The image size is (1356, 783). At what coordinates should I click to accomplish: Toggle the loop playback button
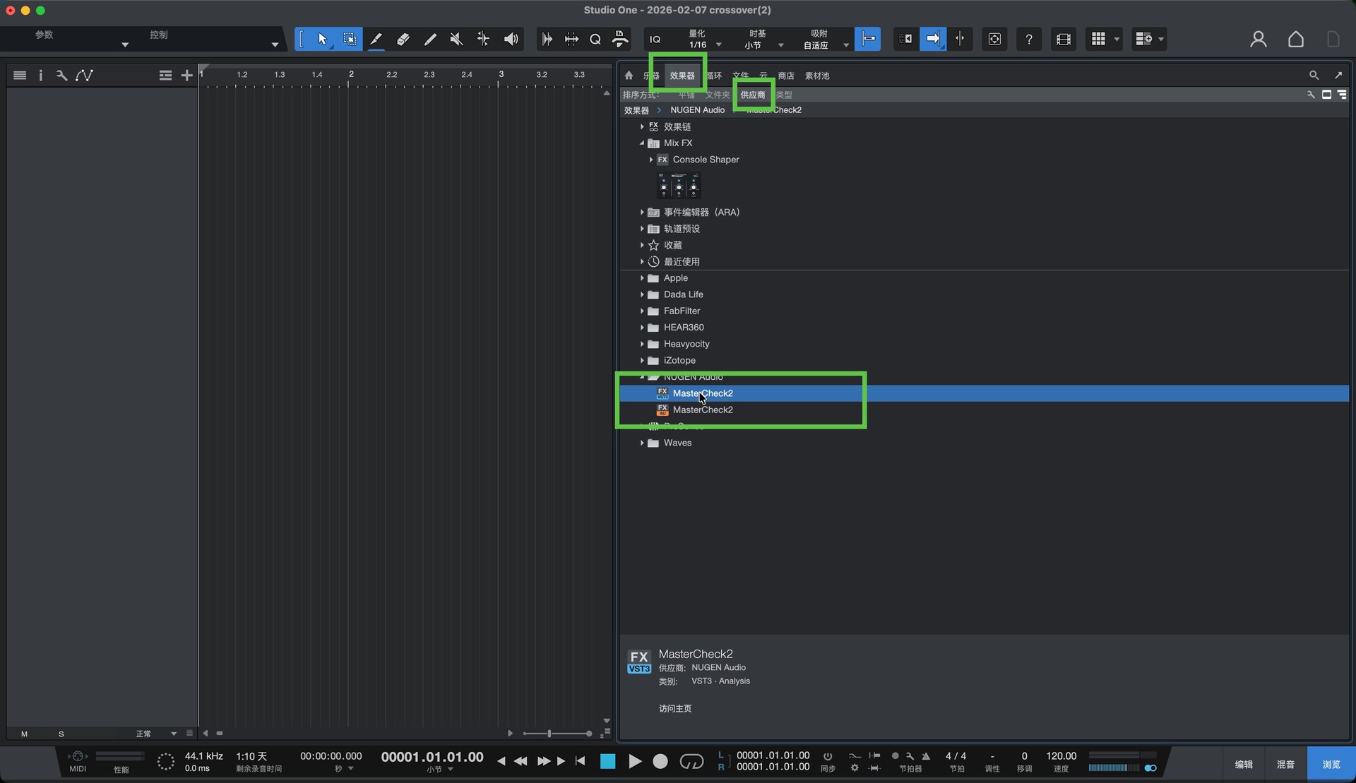[691, 761]
